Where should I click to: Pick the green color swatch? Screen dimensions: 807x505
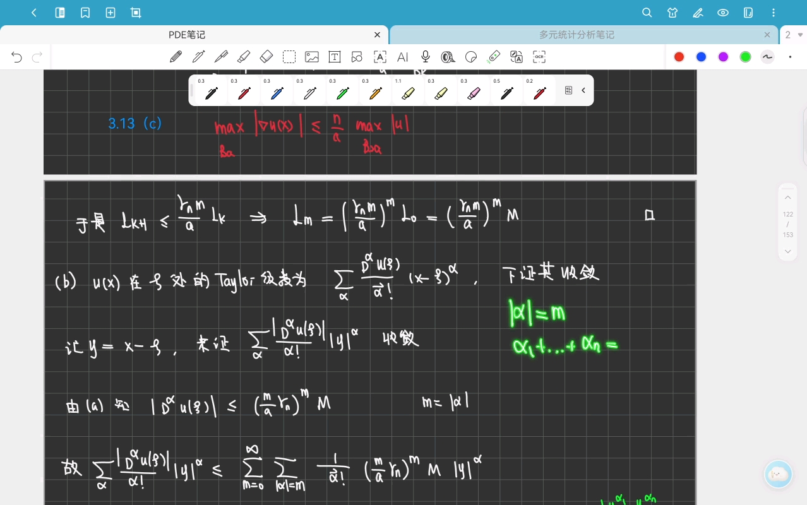[x=746, y=57]
